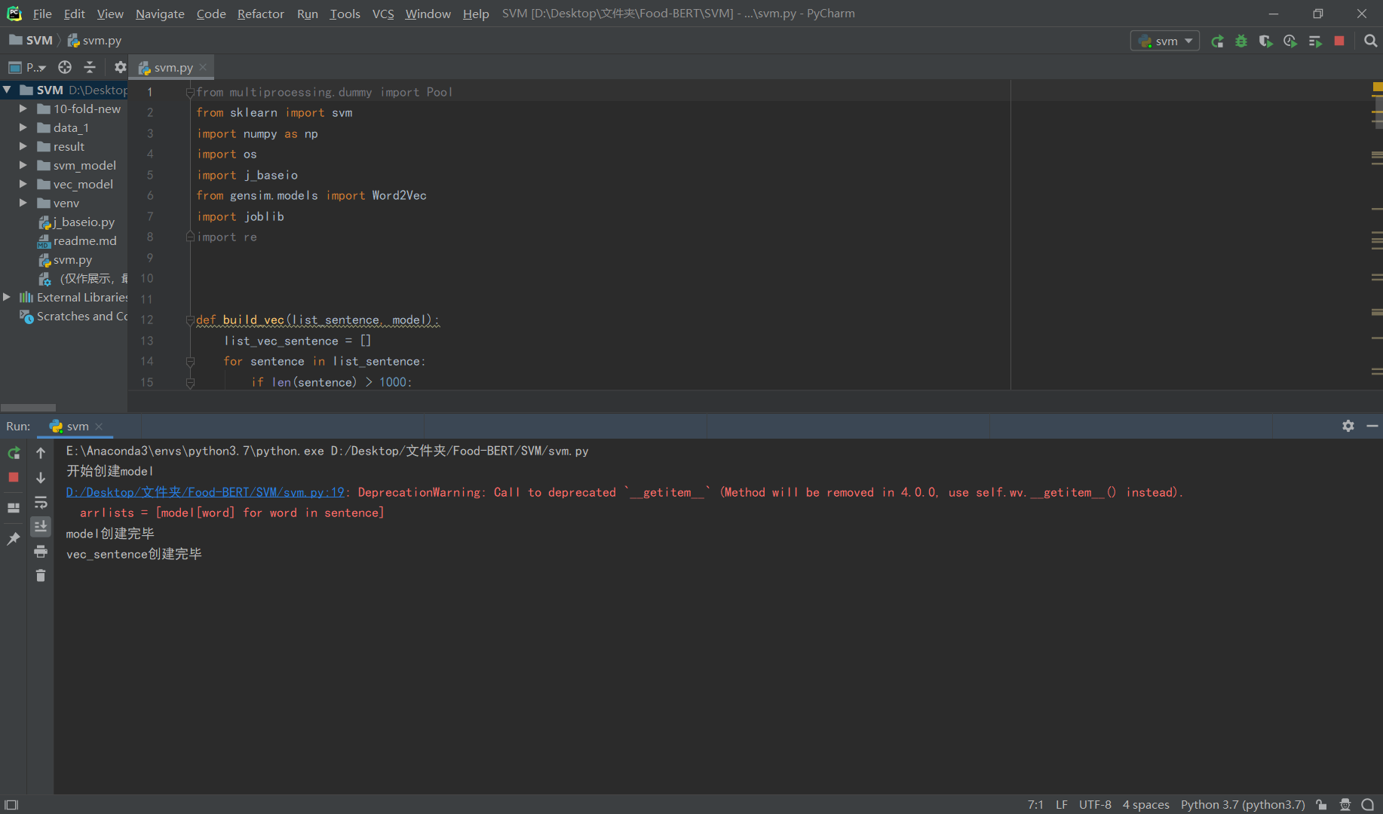Click the locate current file target icon
1383x814 pixels.
pyautogui.click(x=65, y=67)
